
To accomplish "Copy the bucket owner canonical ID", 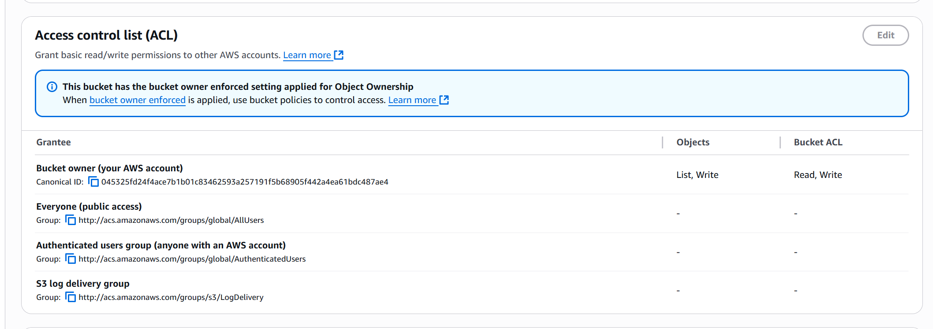I will coord(93,181).
